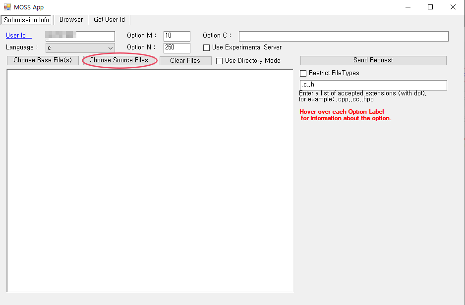
Task: Toggle Use Directory Mode checkbox
Action: point(220,61)
